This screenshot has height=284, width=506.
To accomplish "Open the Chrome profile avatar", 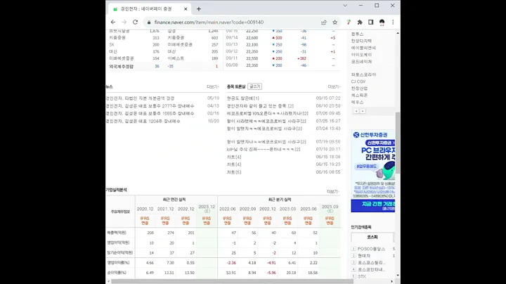I will point(382,22).
